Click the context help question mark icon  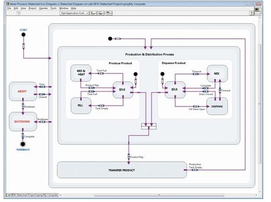tap(252, 13)
